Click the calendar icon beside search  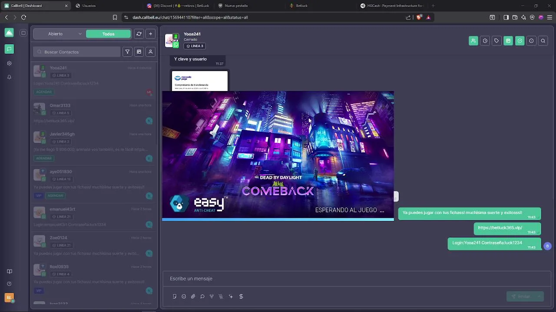click(x=139, y=52)
